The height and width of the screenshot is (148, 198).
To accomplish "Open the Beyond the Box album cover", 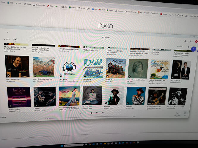I will [x=19, y=97].
